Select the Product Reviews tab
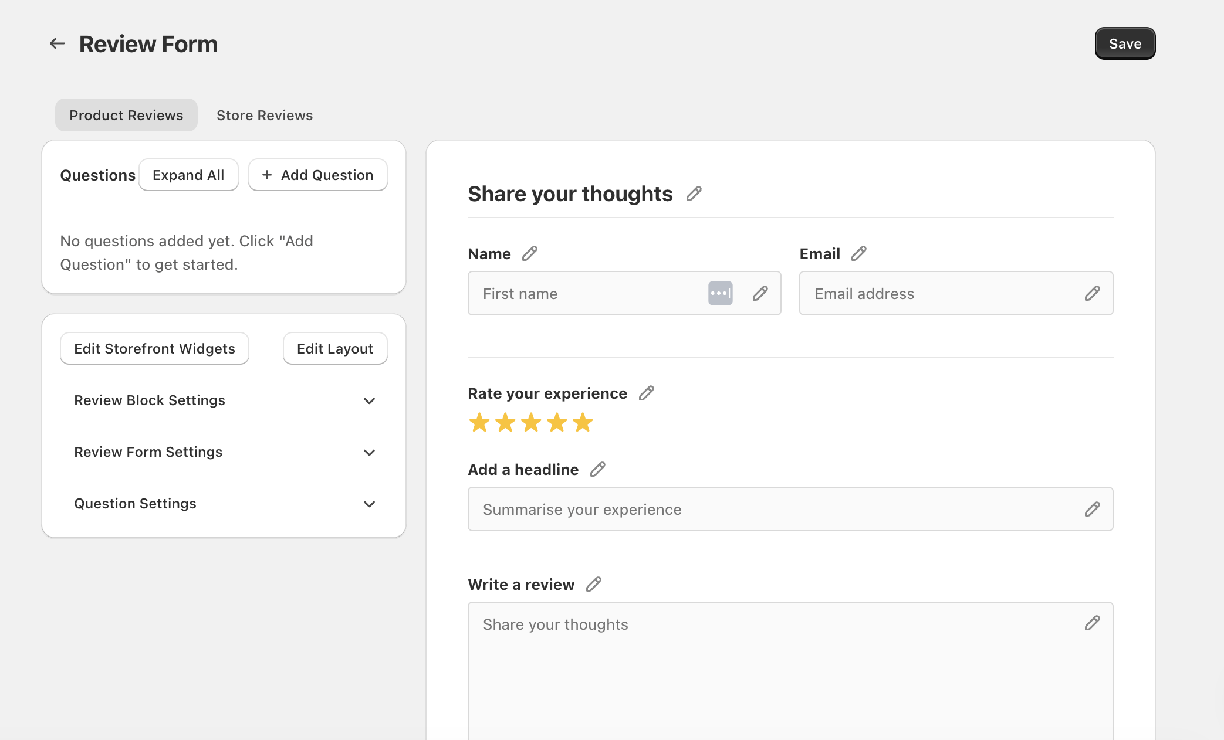 (126, 115)
